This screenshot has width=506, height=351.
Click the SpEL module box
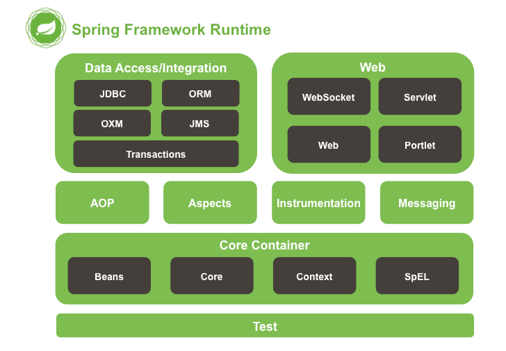coord(417,276)
